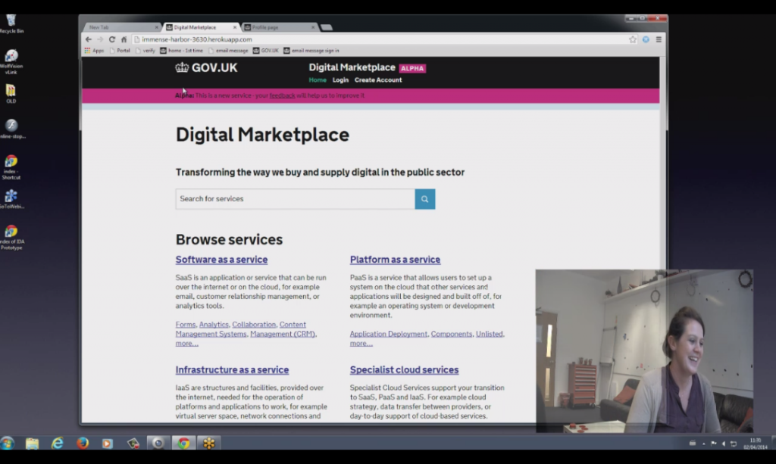Click the webcam app taskbar icon

point(158,444)
